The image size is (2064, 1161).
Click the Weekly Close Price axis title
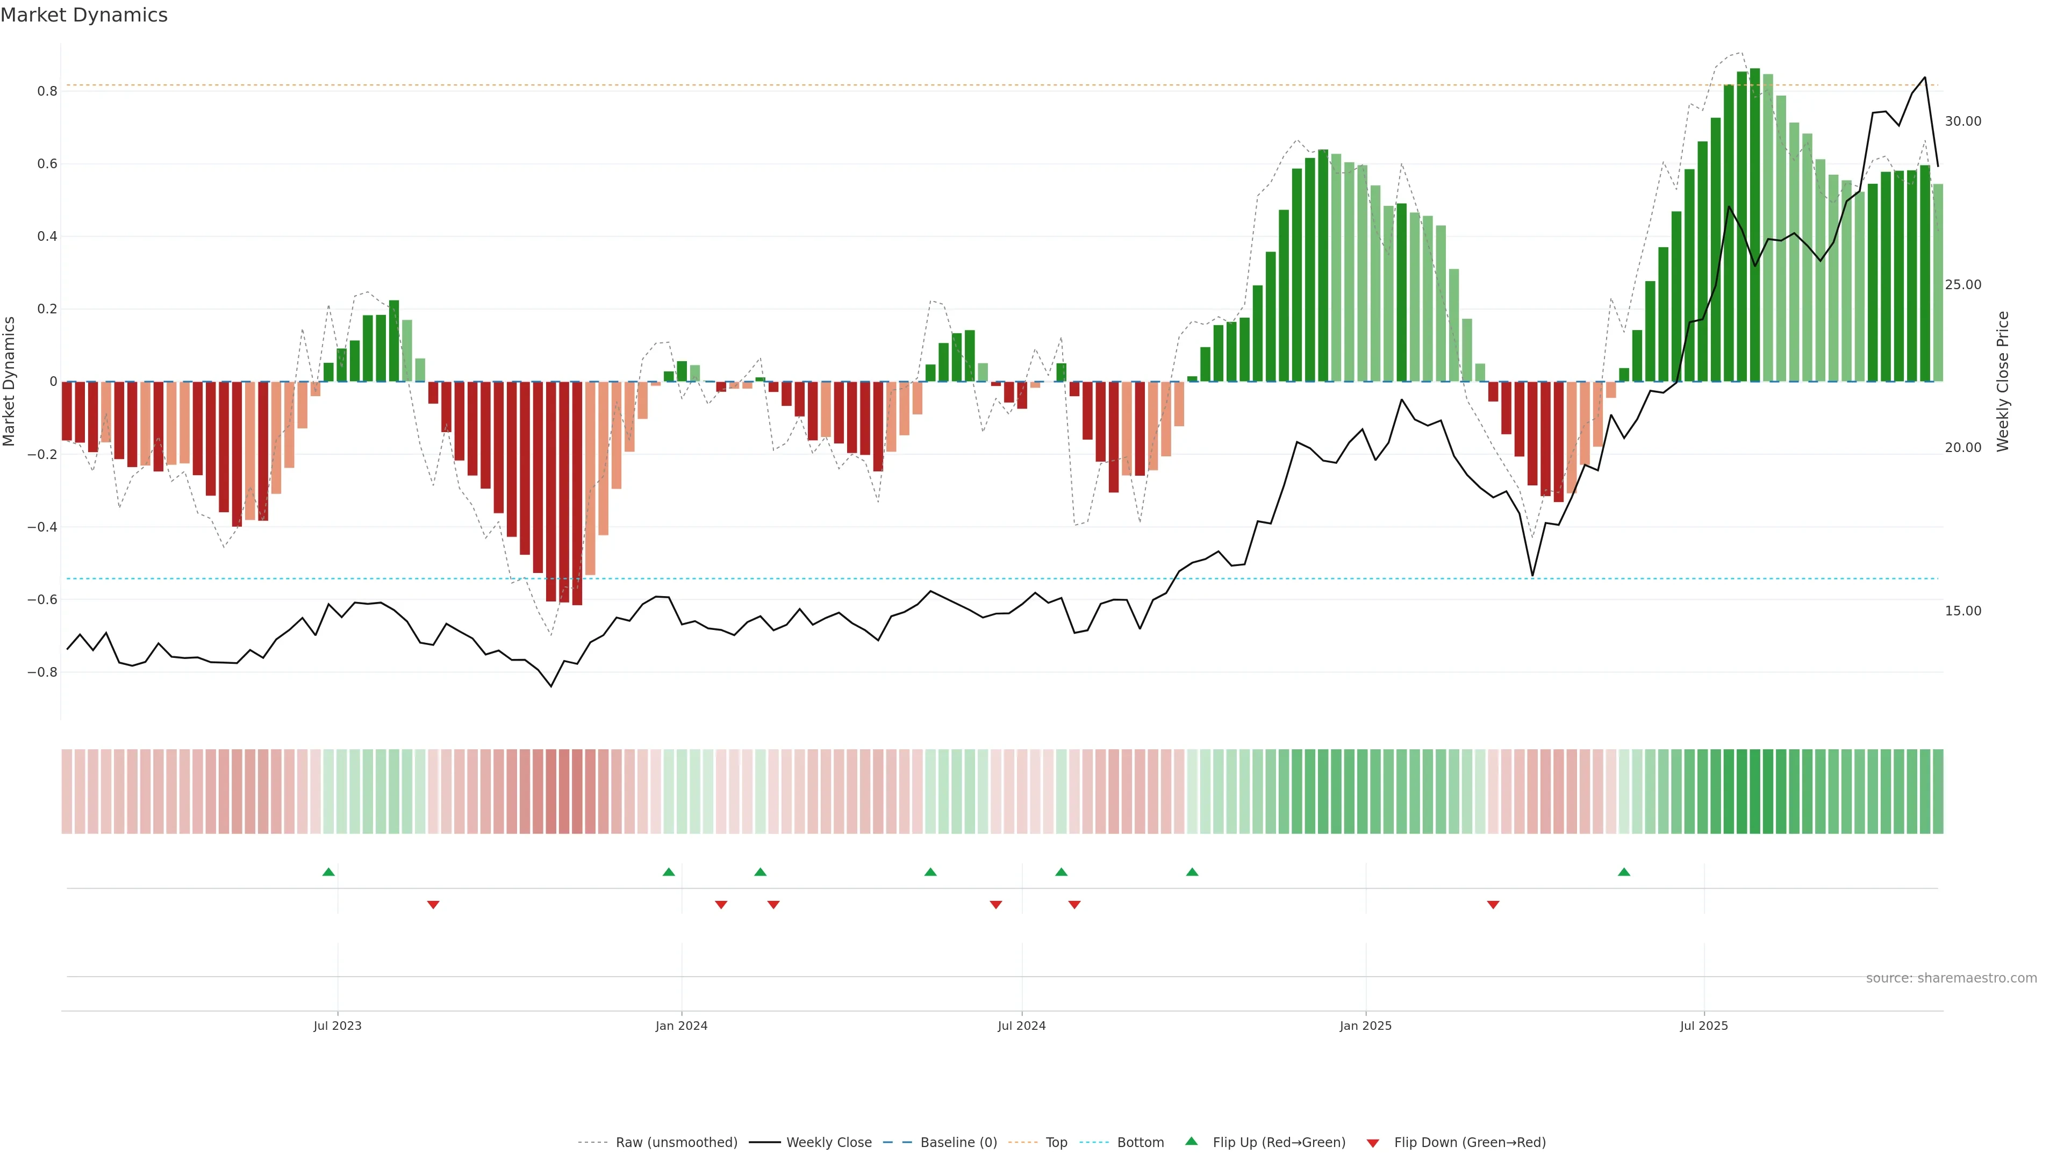point(2002,382)
